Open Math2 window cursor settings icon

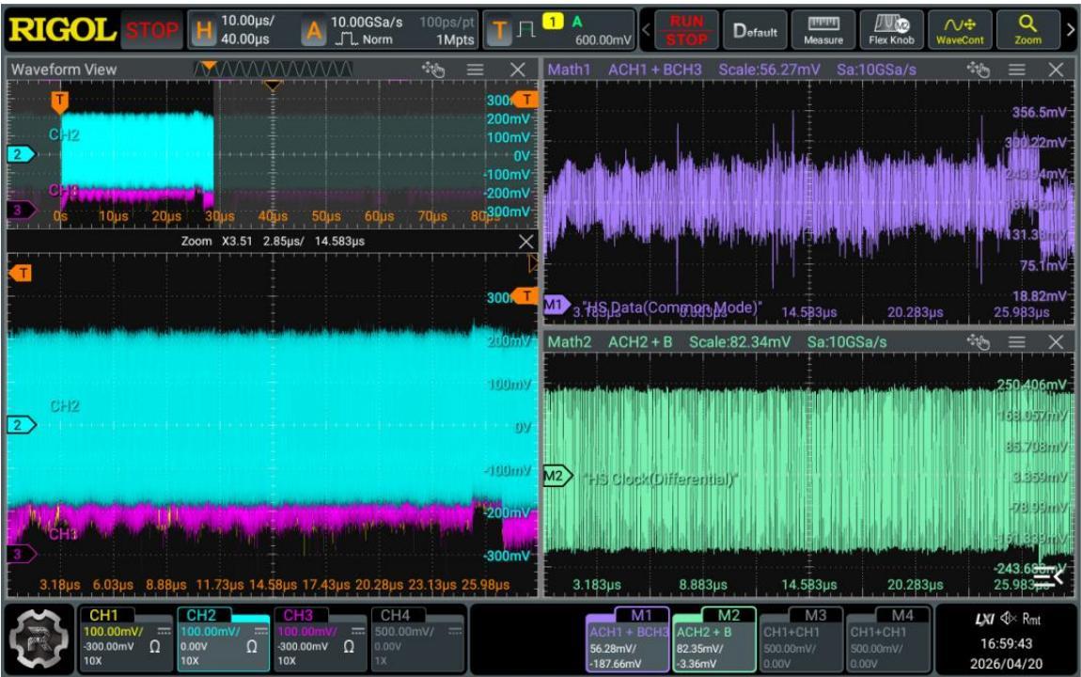(x=978, y=341)
